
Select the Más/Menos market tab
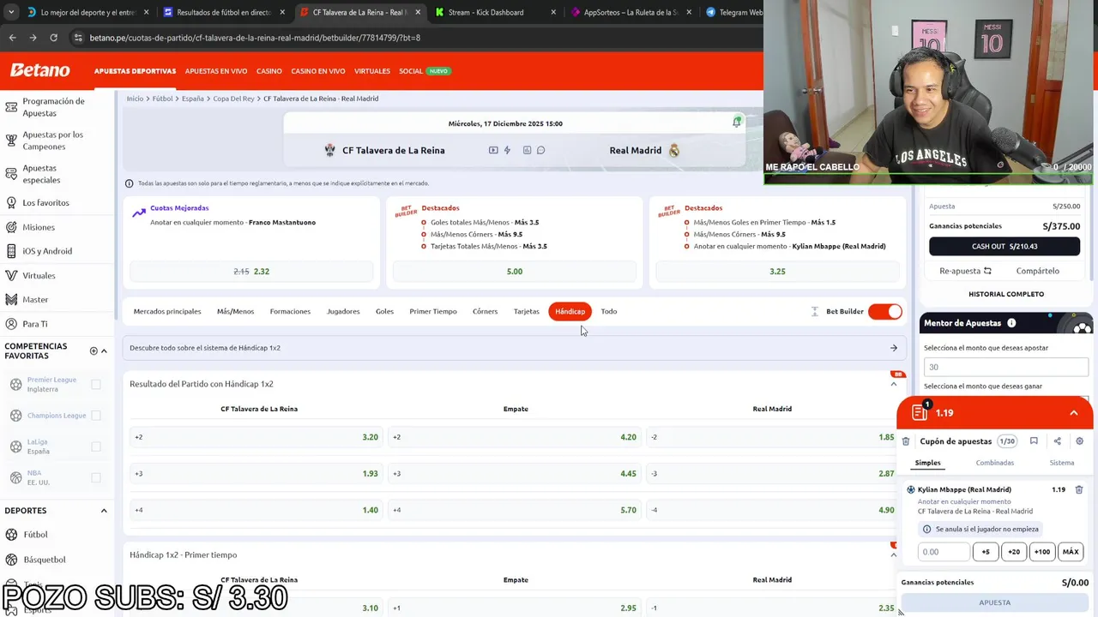coord(235,311)
